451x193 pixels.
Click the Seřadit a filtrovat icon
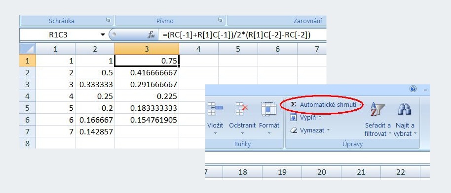(x=377, y=109)
